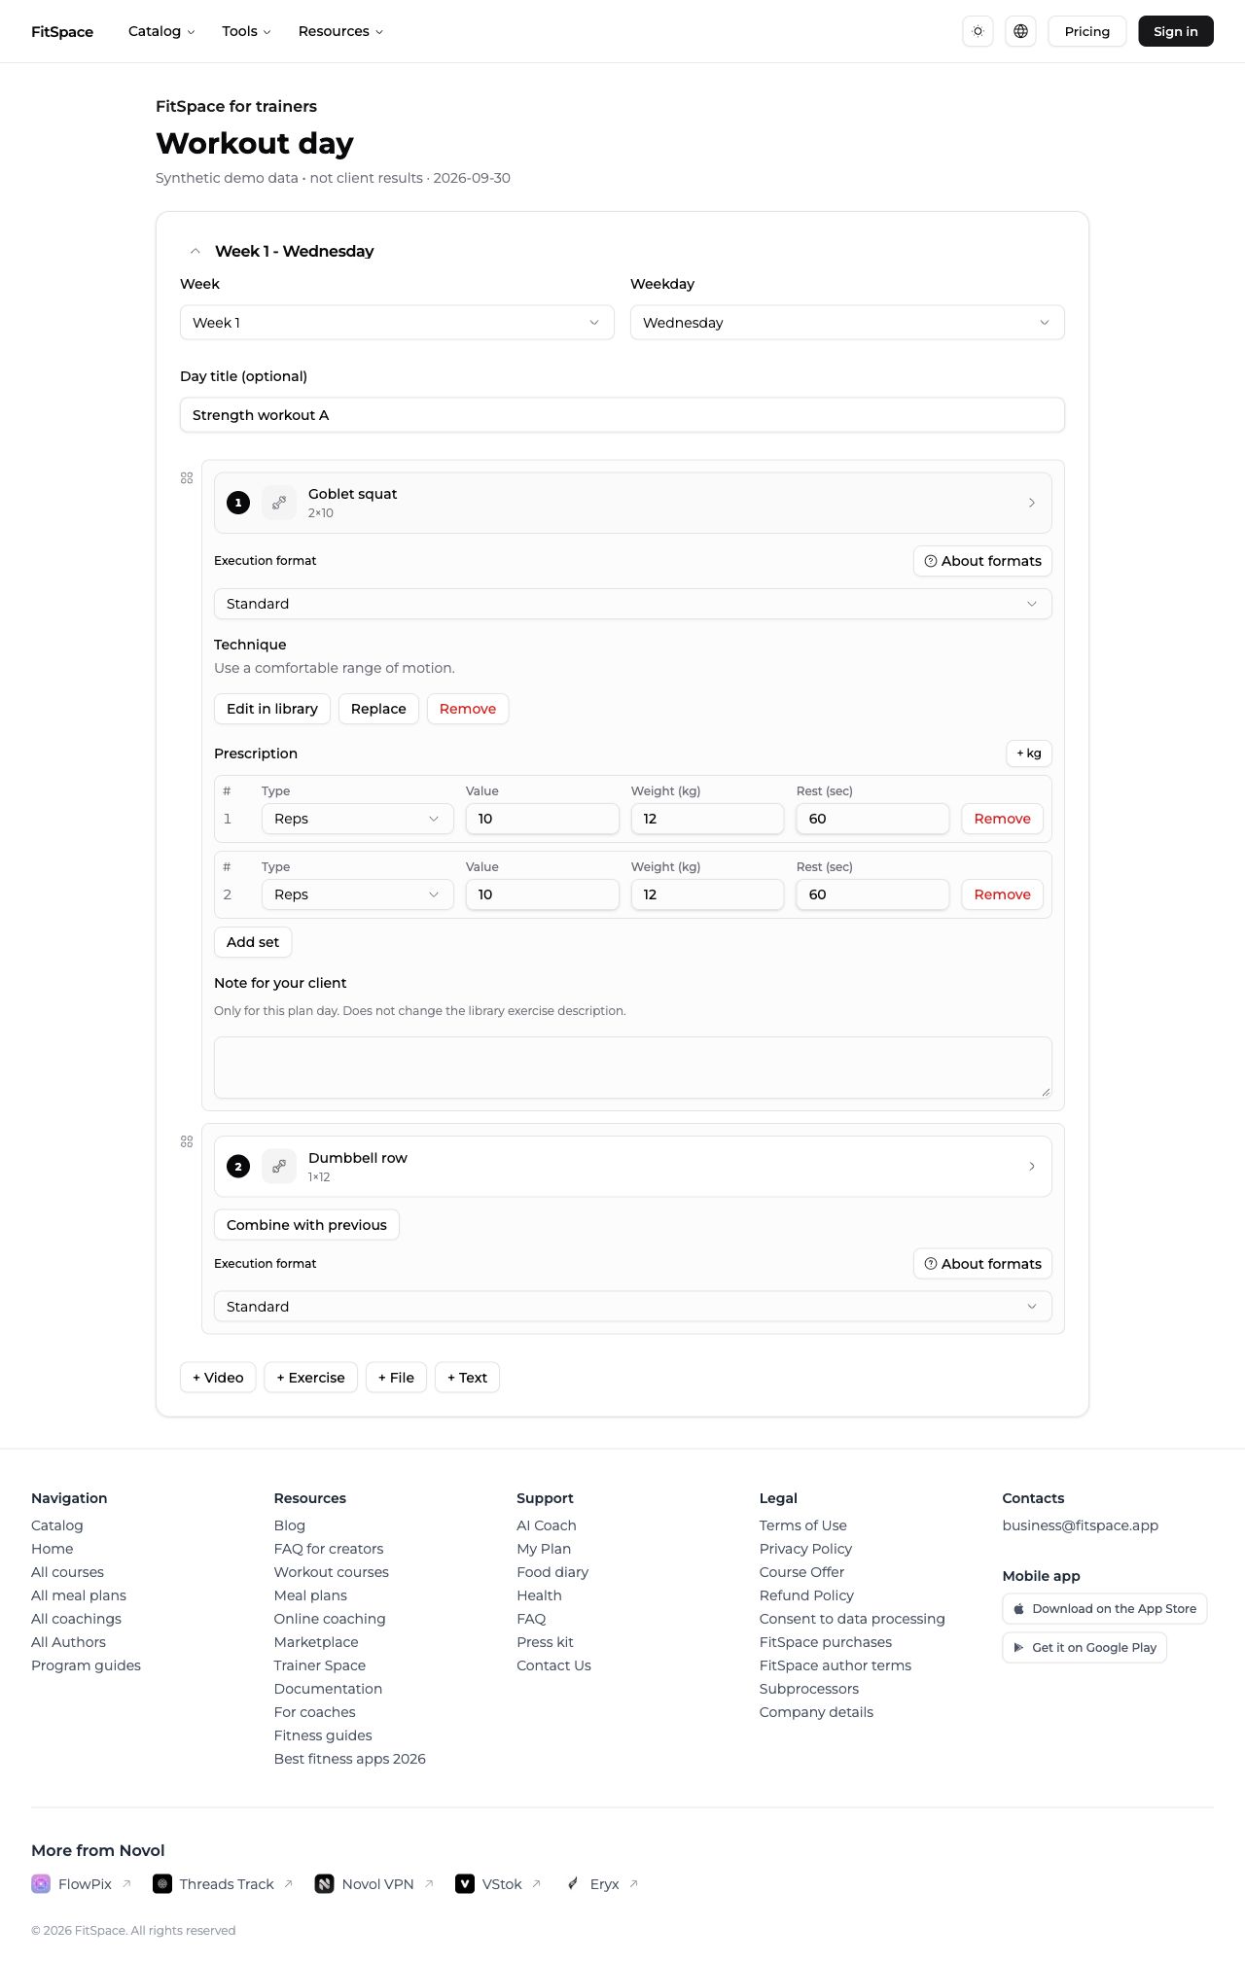
Task: Open Goblet squat Execution format dropdown
Action: coord(633,604)
